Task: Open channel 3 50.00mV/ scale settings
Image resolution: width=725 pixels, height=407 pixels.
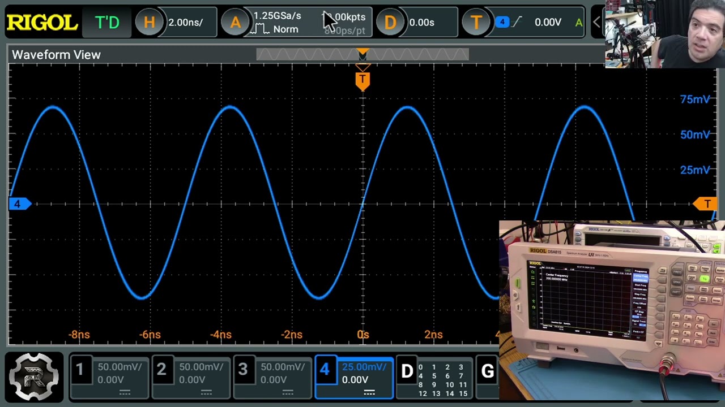Action: [282, 367]
